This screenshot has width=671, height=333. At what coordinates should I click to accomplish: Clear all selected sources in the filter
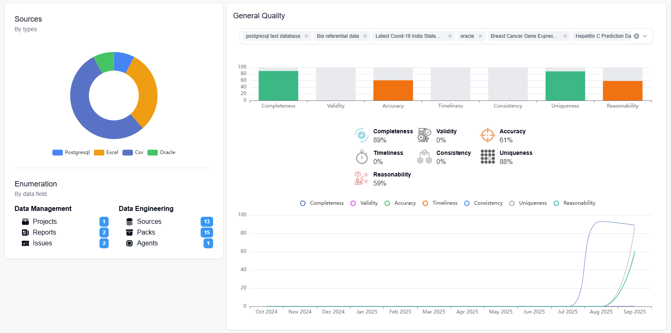click(636, 36)
